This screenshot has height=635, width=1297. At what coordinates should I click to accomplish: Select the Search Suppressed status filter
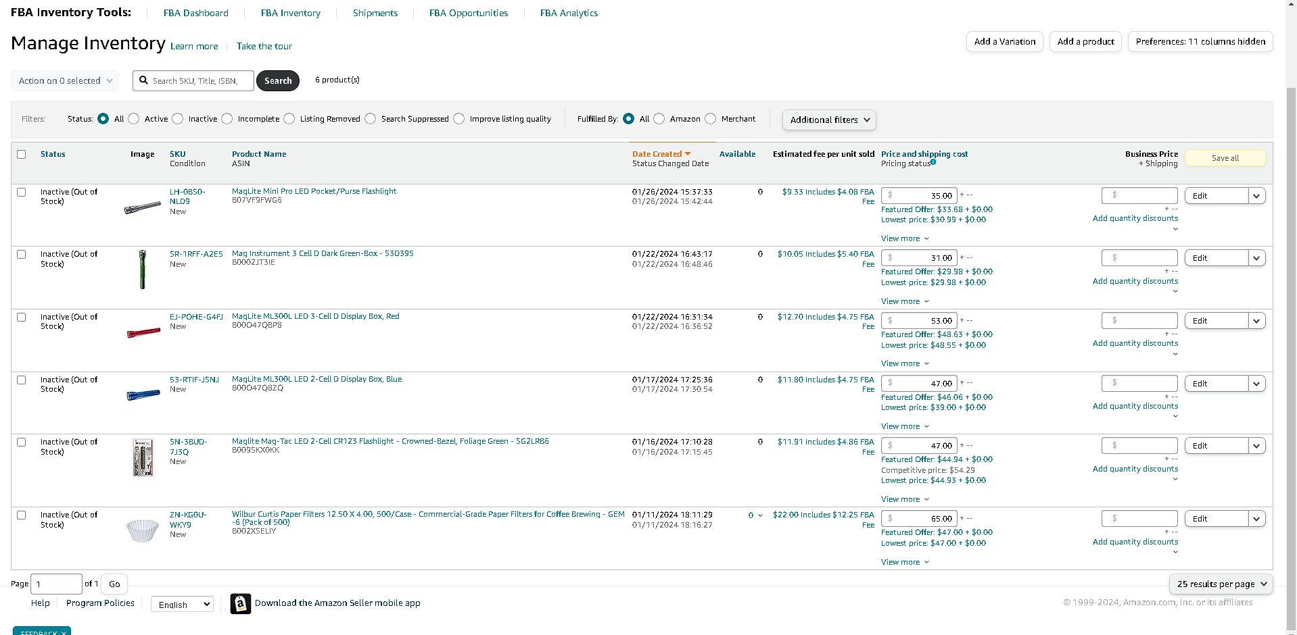click(371, 119)
